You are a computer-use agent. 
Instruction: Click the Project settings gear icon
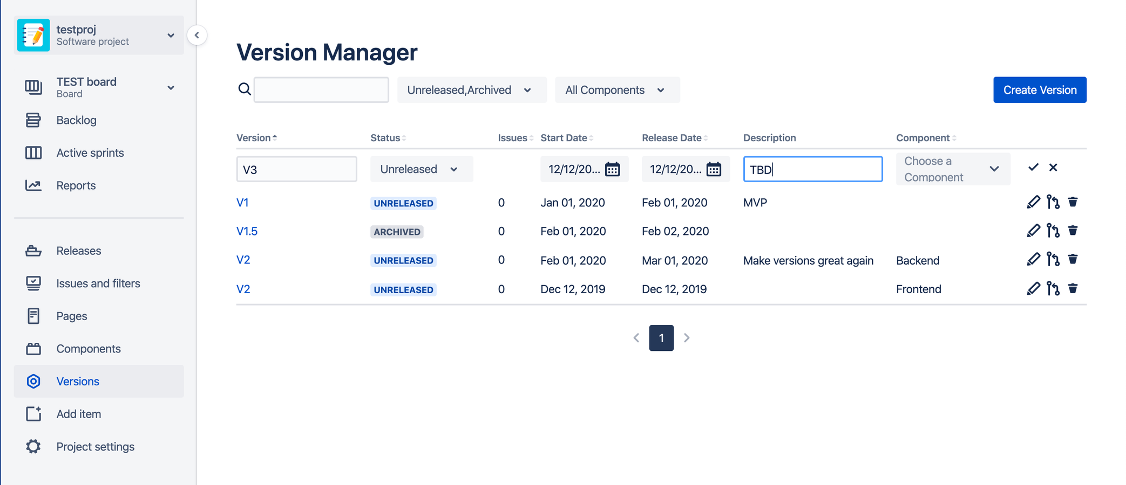point(33,446)
